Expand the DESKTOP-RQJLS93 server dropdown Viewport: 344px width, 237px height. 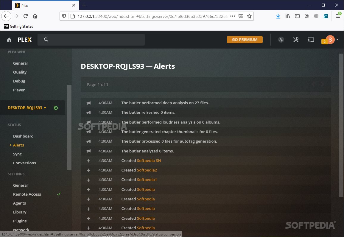(27, 108)
